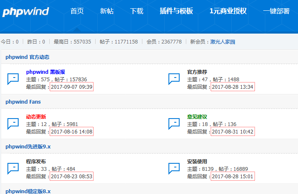Click the 最高日：557035 statistic
The height and width of the screenshot is (194, 298).
[x=72, y=42]
